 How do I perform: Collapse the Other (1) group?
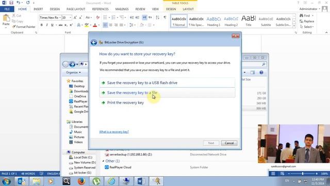pyautogui.click(x=103, y=161)
